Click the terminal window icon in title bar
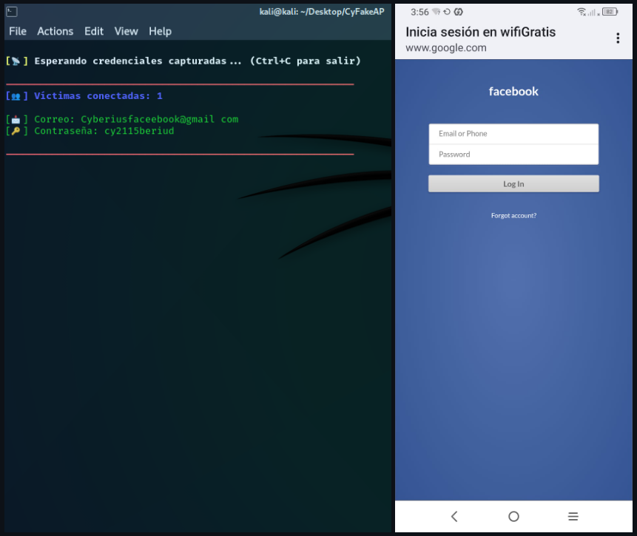This screenshot has height=536, width=637. pos(12,12)
